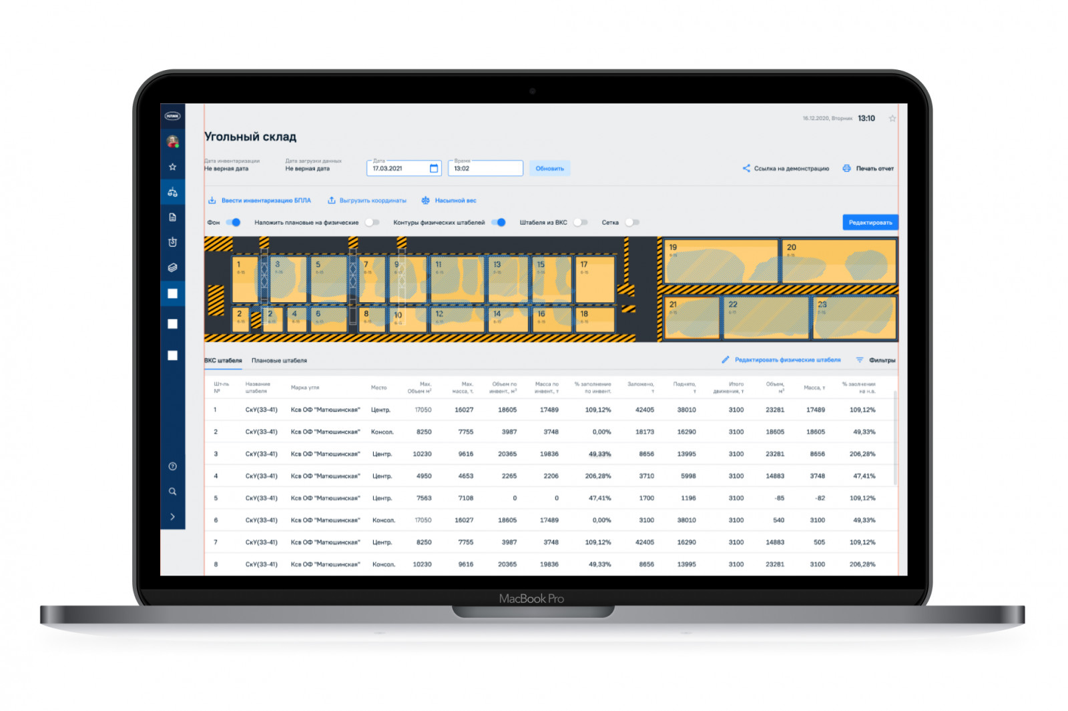Select stack 22 on the warehouse map
Screen dimensions: 1068x711
[766, 317]
